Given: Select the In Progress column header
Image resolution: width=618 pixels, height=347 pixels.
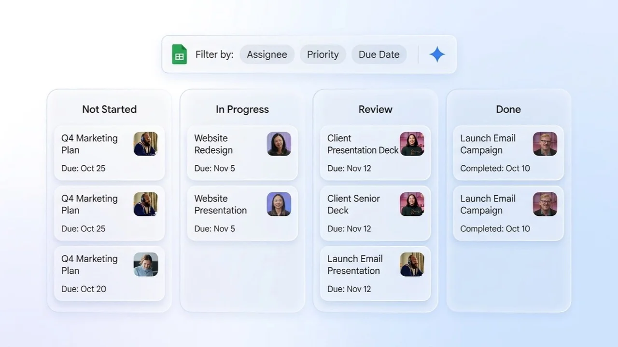Looking at the screenshot, I should click(242, 109).
